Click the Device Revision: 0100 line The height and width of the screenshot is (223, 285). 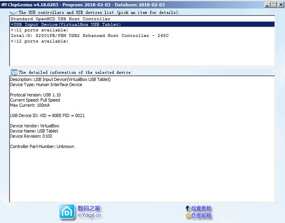click(x=31, y=136)
